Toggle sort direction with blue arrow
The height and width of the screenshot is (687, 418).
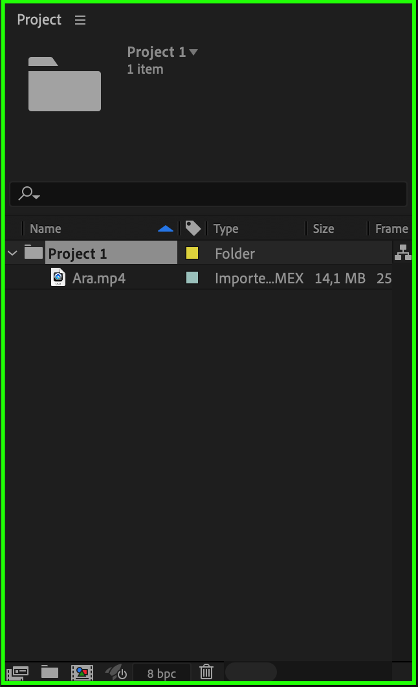[166, 228]
